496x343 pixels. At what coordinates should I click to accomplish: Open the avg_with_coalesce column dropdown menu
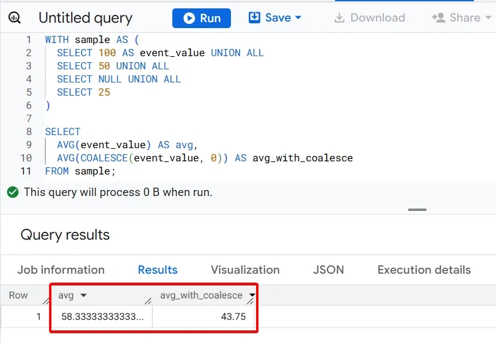(x=252, y=295)
